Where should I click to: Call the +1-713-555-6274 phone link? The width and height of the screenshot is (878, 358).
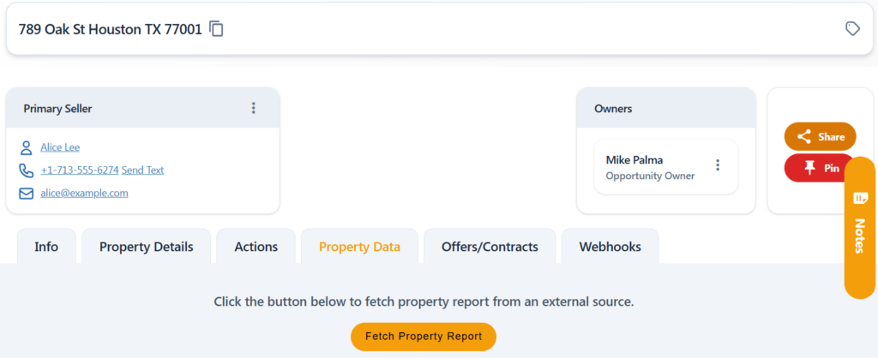click(x=80, y=170)
